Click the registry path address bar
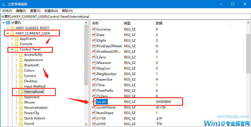This screenshot has height=127, width=251. 125,16
